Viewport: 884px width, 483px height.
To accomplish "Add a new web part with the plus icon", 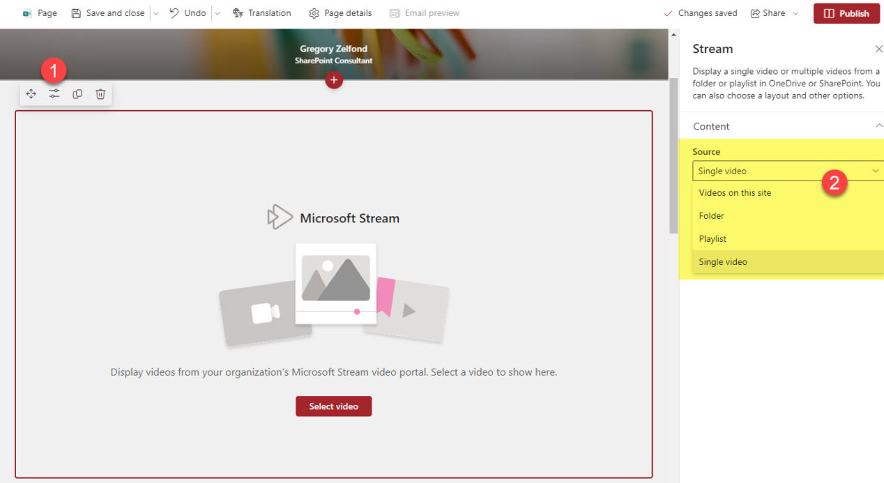I will point(333,80).
